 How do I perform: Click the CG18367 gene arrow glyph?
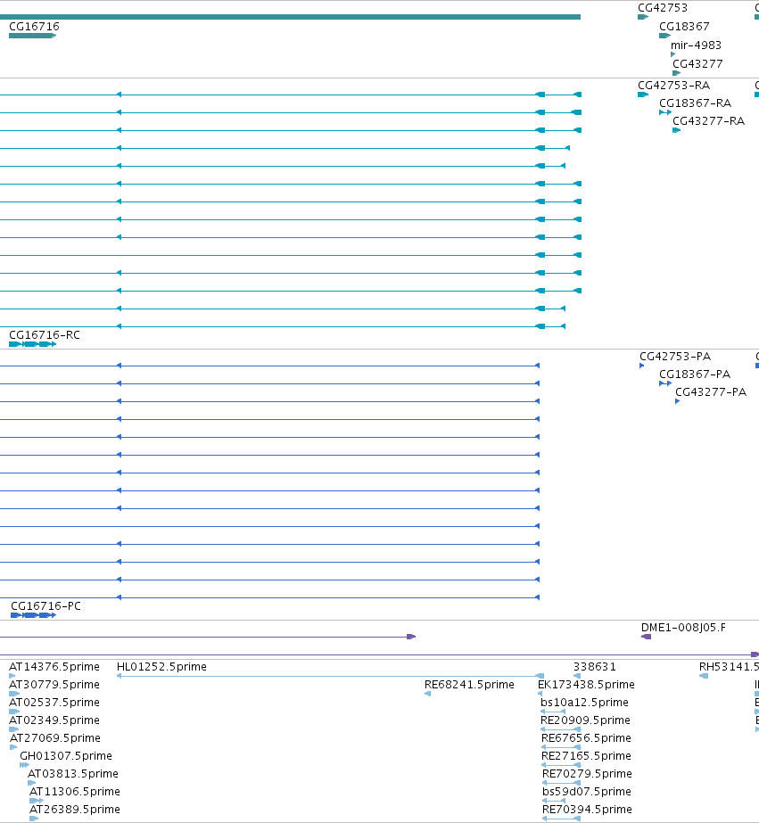point(665,36)
